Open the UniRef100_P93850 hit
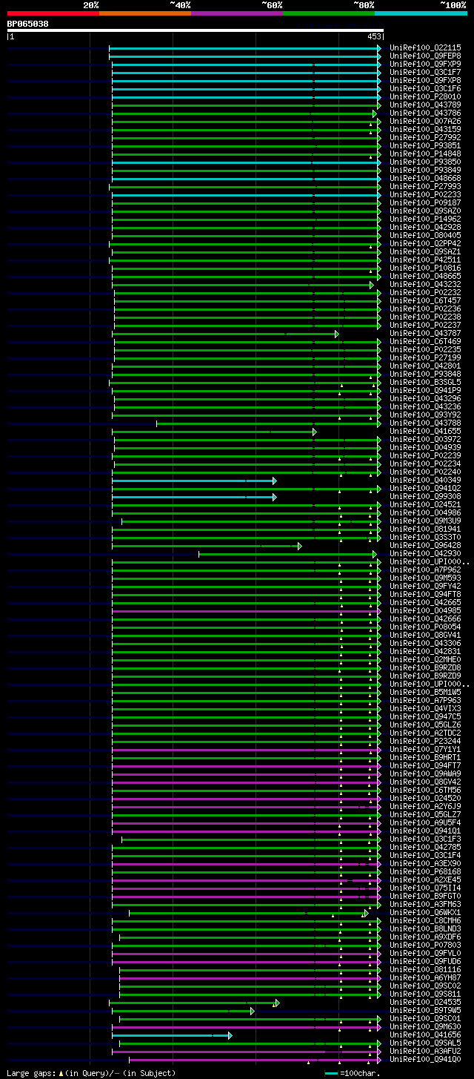474x1079 pixels. [x=425, y=162]
